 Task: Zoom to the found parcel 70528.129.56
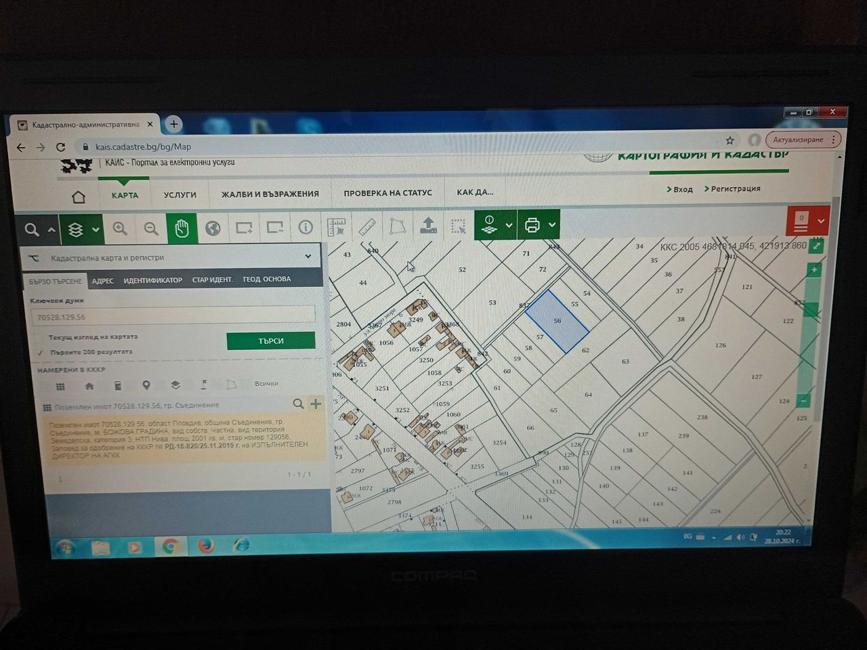point(298,404)
